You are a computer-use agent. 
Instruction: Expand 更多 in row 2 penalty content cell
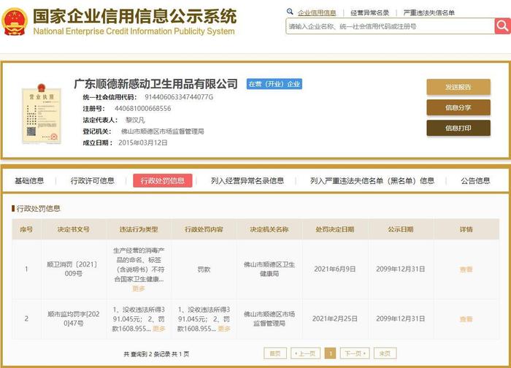(224, 329)
